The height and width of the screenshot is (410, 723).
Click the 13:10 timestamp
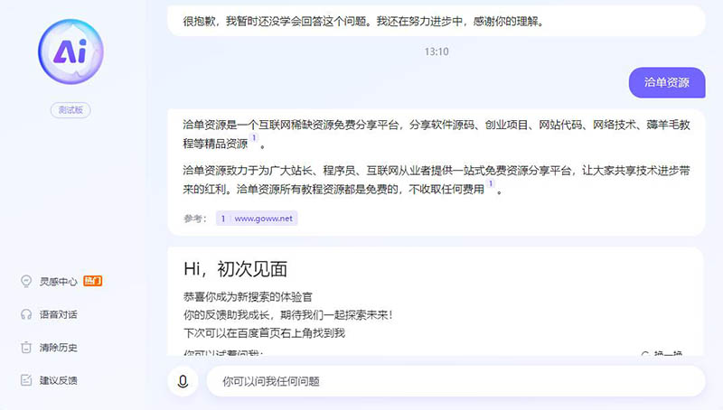coord(437,51)
